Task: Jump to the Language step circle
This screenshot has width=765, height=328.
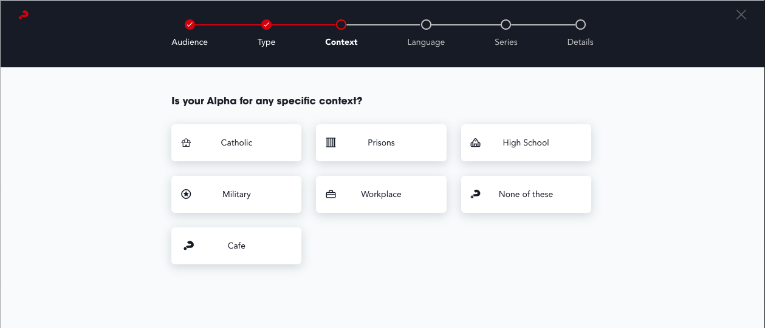Action: [x=426, y=25]
